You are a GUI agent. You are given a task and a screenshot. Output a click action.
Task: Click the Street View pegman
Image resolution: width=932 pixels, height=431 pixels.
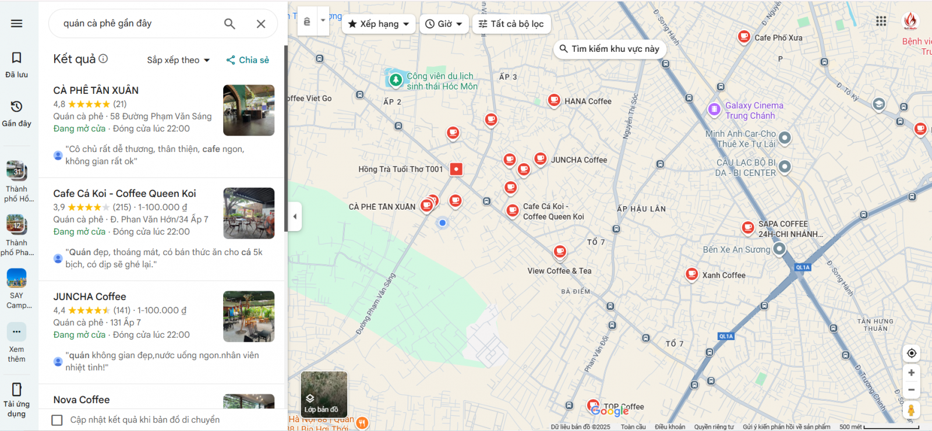[x=912, y=410]
